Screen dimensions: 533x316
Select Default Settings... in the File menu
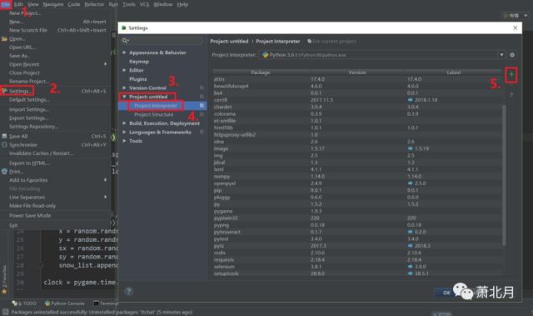30,100
